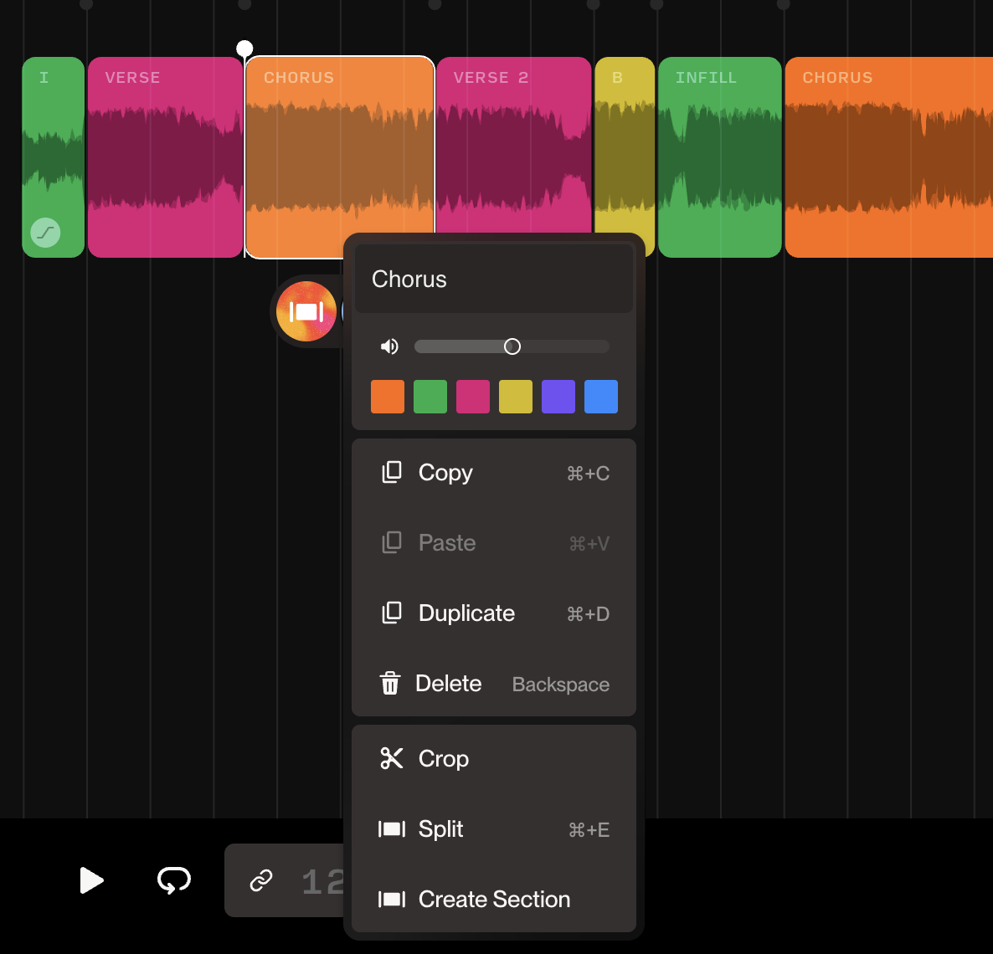Select the pink VERSE clip
Image resolution: width=993 pixels, height=954 pixels.
pyautogui.click(x=165, y=157)
